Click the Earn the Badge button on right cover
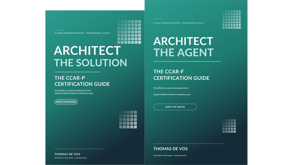The width and height of the screenshot is (293, 165). pos(175,107)
